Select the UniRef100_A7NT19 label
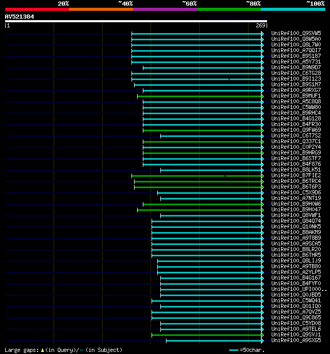 296,198
